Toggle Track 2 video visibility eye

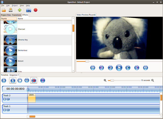pyautogui.click(x=5, y=99)
